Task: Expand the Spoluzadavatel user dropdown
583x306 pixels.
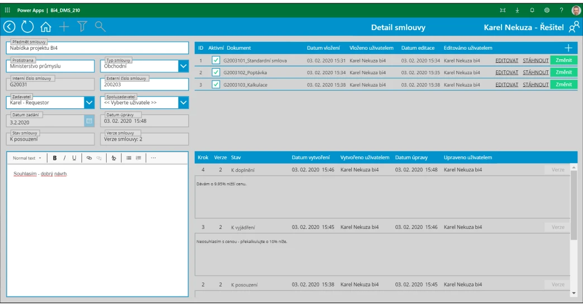Action: (x=183, y=103)
